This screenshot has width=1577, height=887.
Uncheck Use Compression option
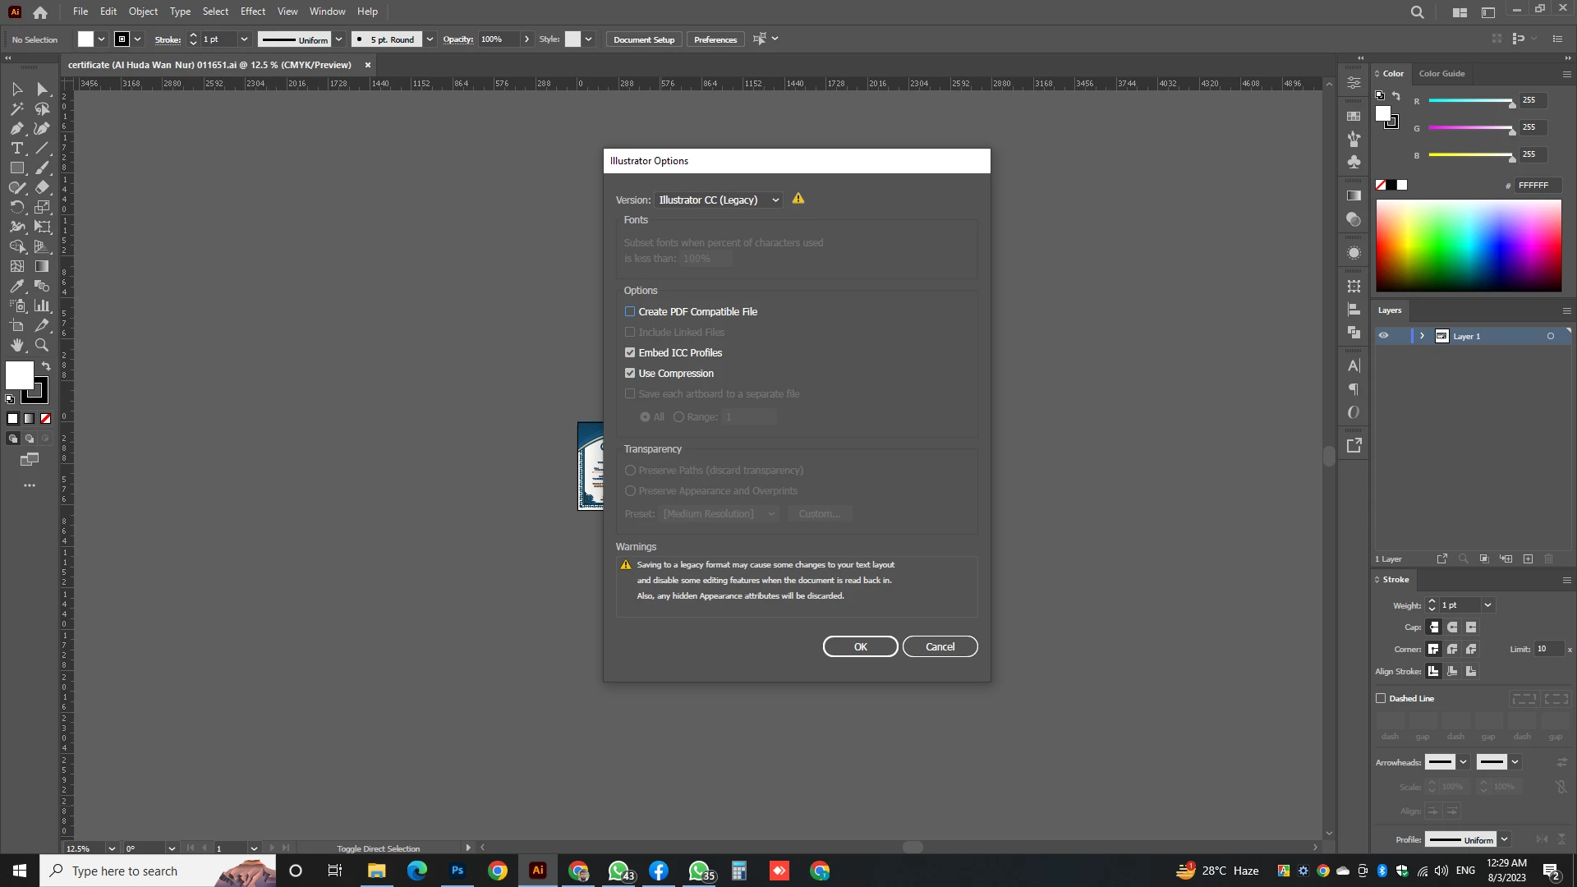(x=630, y=374)
